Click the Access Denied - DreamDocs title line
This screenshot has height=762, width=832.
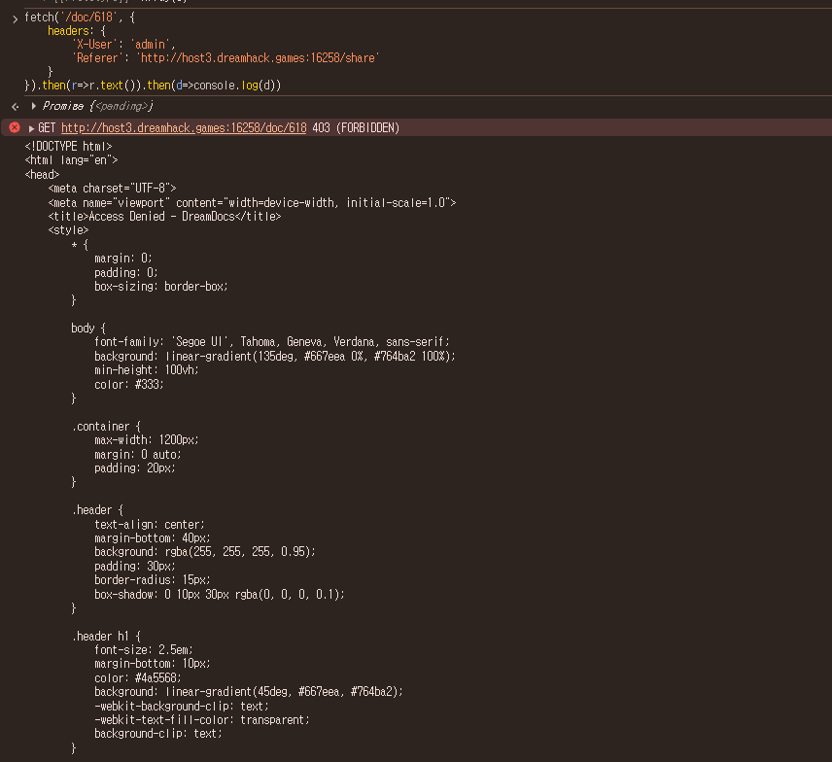(x=164, y=217)
